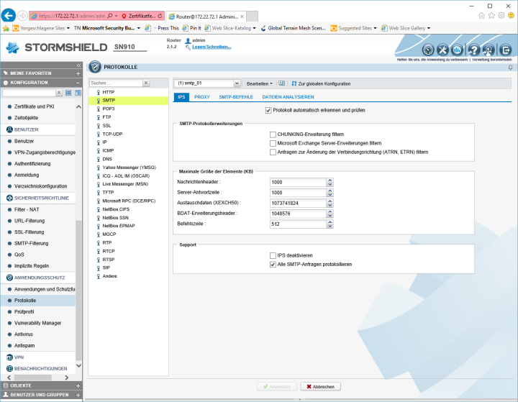Disable automatic protocol detection checkbox
This screenshot has width=518, height=402.
coord(268,110)
